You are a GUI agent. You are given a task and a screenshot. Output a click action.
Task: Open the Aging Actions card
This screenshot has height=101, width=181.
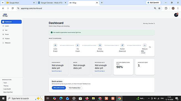pyautogui.click(x=145, y=67)
